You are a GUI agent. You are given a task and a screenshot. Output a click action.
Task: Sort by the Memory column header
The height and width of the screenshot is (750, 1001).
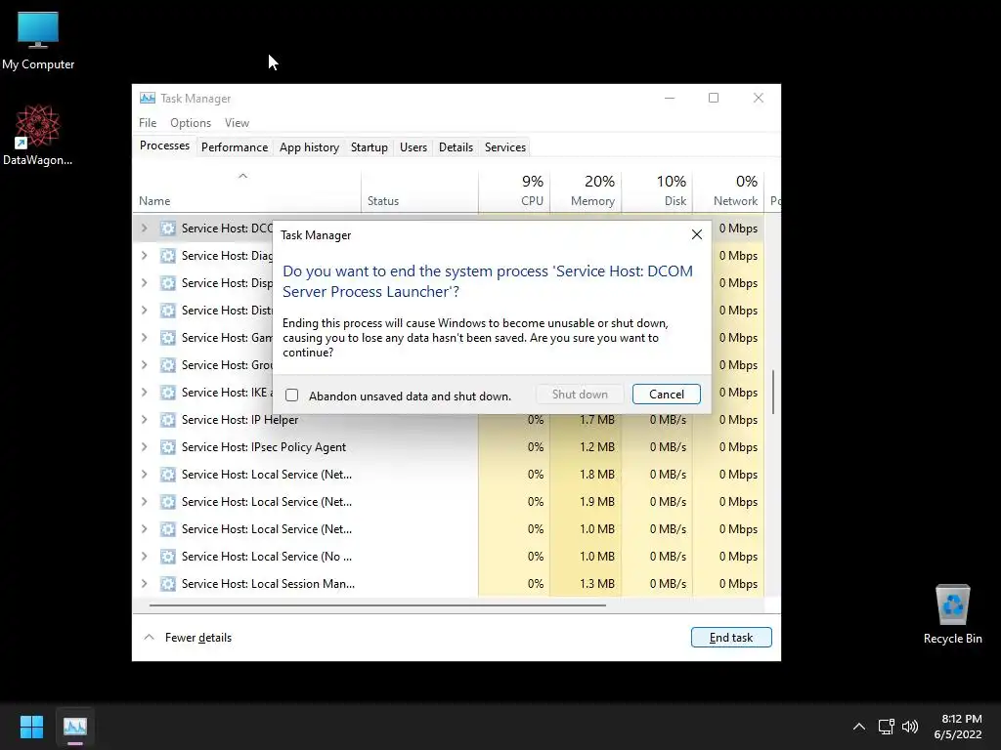click(x=586, y=190)
